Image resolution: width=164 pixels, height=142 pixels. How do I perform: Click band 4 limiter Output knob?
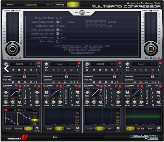point(158,102)
